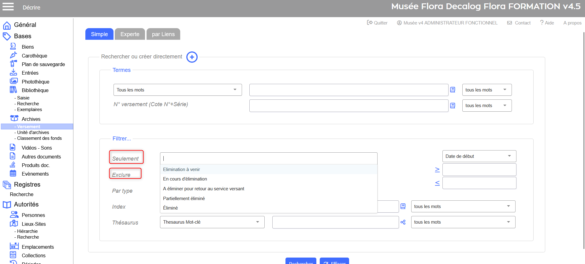Viewport: 585px width, 264px height.
Task: Click the N° versement input field
Action: point(348,106)
